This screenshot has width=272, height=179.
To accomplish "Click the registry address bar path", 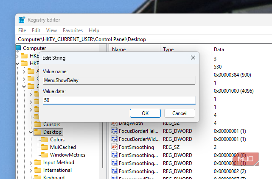I will (82, 39).
